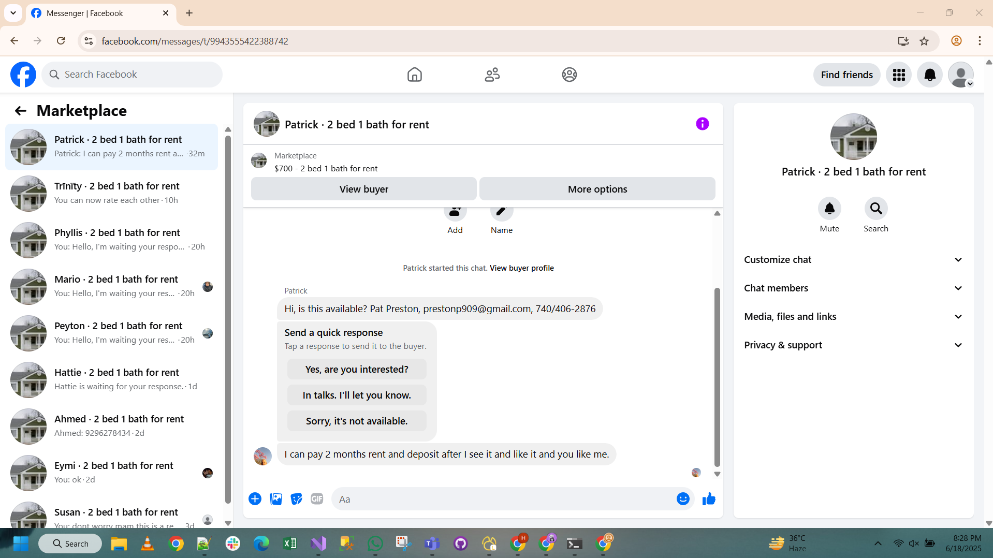Show hidden system tray icons
The height and width of the screenshot is (558, 993).
[x=878, y=544]
